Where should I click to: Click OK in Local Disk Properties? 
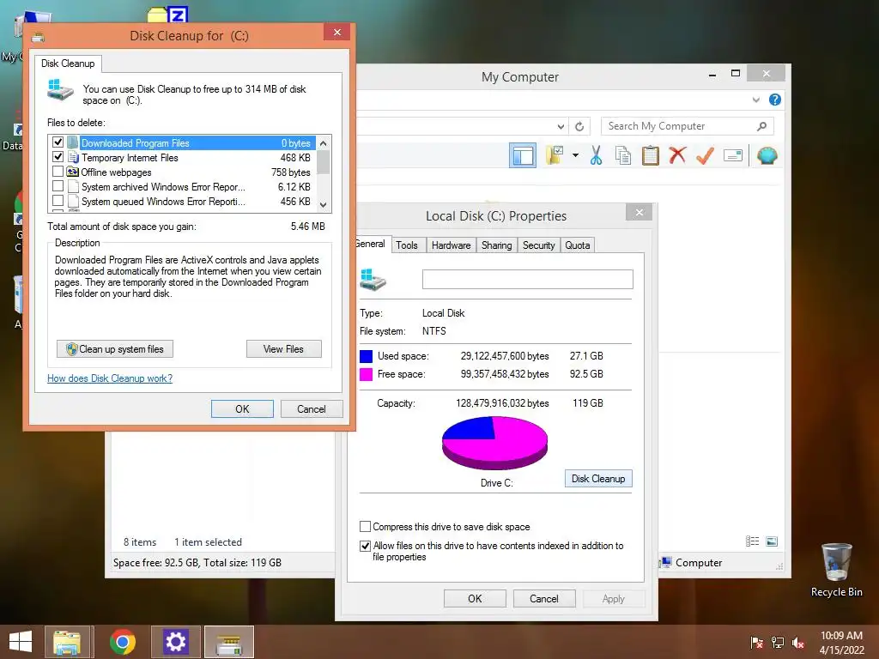475,598
